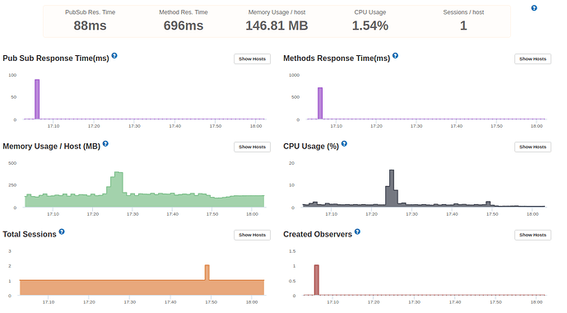Screen dimensions: 567x313
Task: Select the 696ms Method Res. Time value
Action: [184, 26]
